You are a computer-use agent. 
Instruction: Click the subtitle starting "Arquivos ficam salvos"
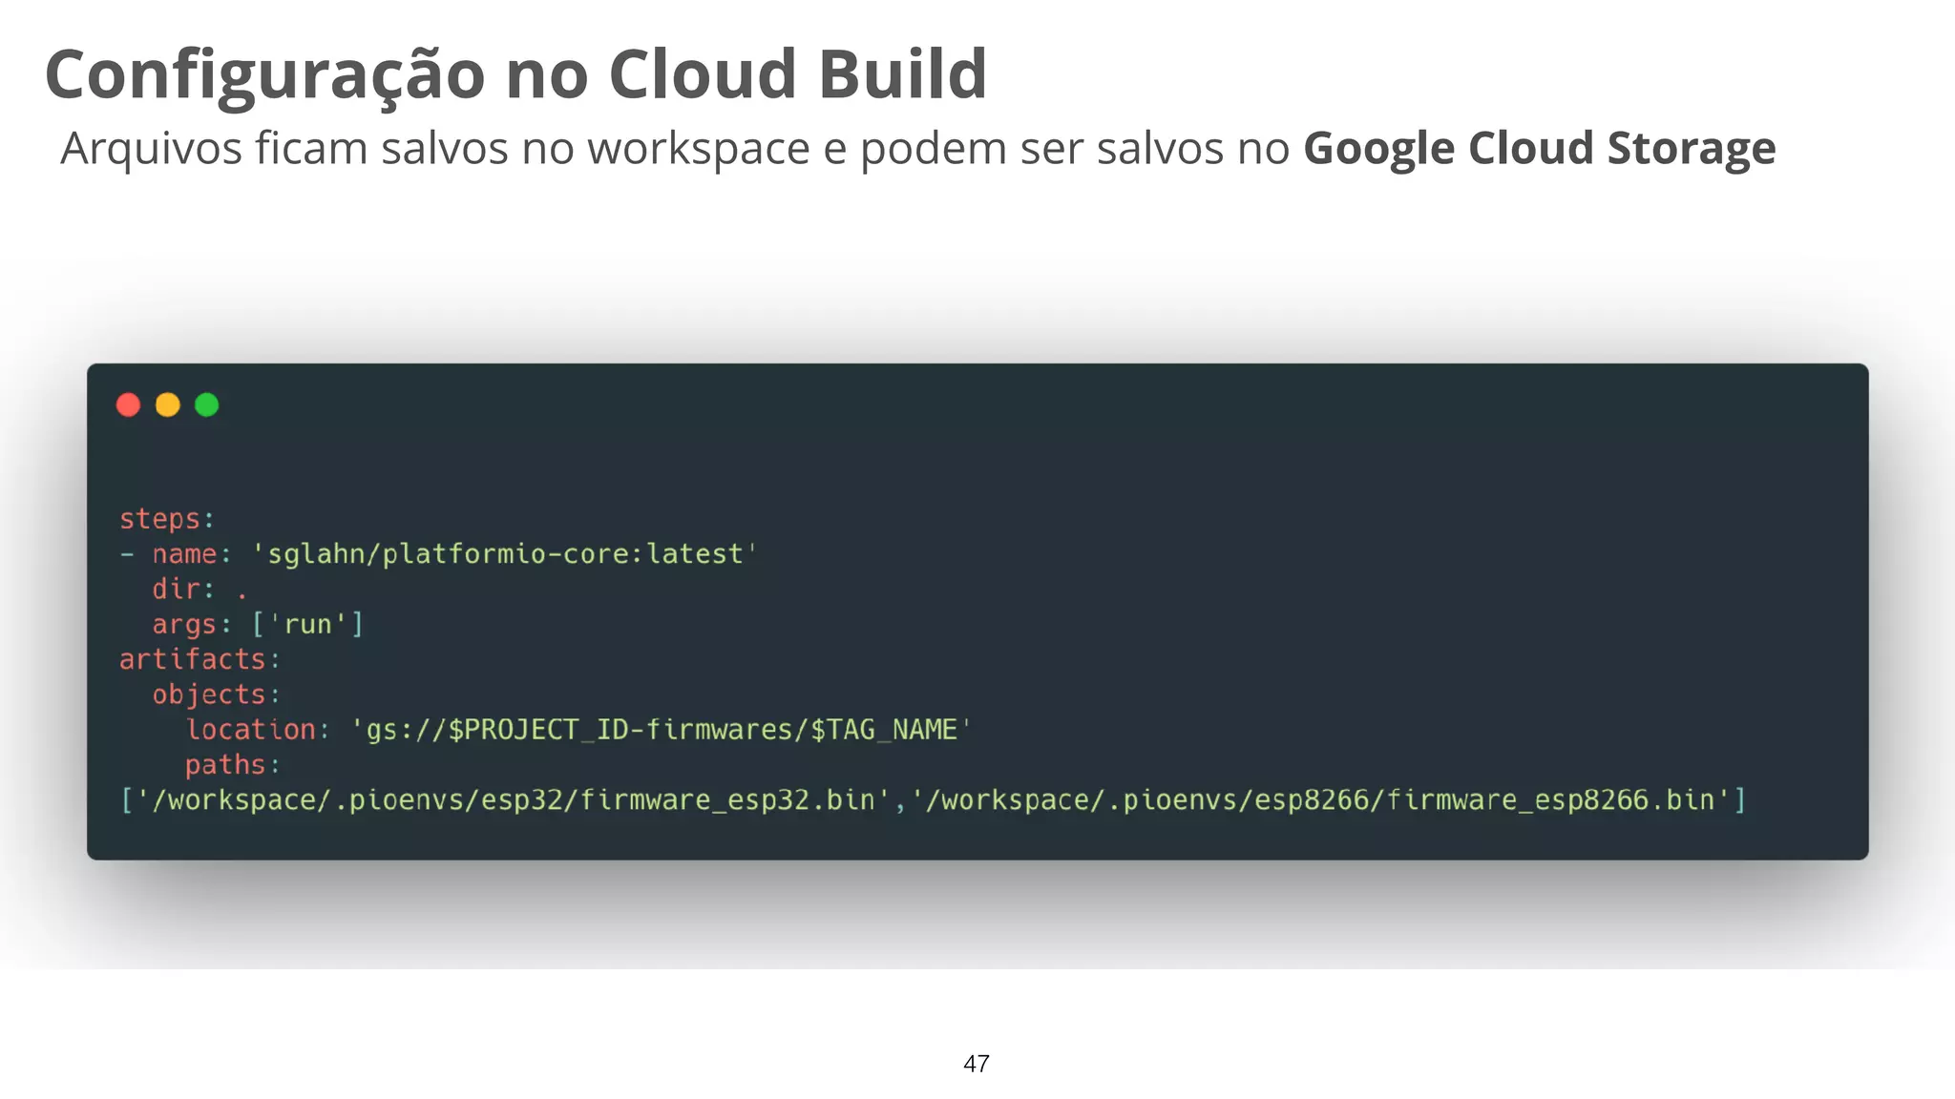(917, 149)
